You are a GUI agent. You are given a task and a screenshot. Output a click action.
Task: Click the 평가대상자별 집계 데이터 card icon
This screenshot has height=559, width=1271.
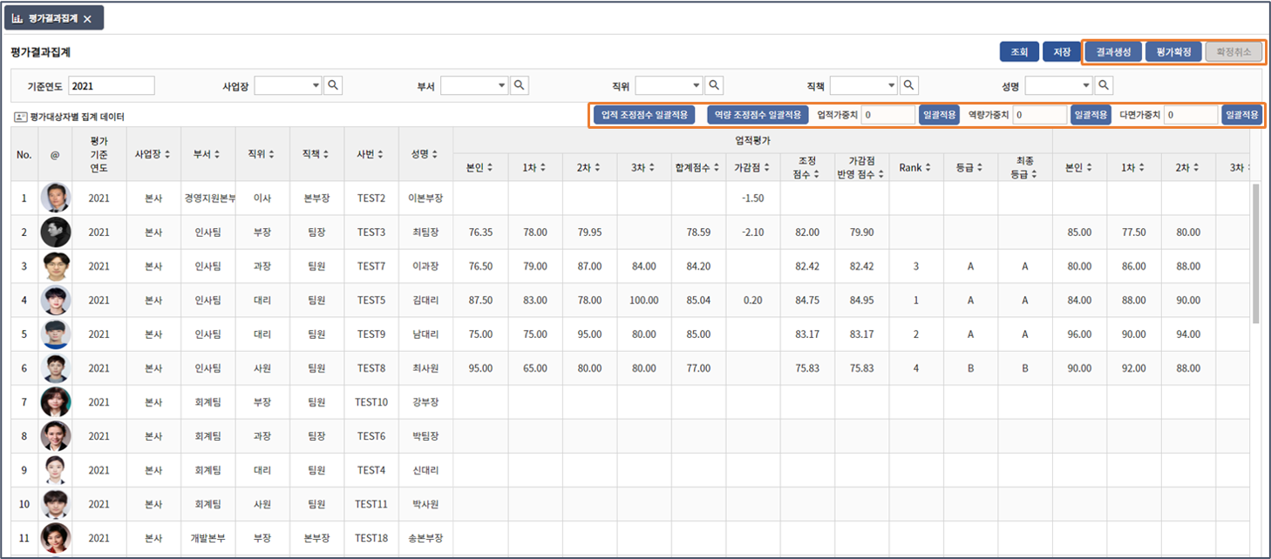coord(20,116)
